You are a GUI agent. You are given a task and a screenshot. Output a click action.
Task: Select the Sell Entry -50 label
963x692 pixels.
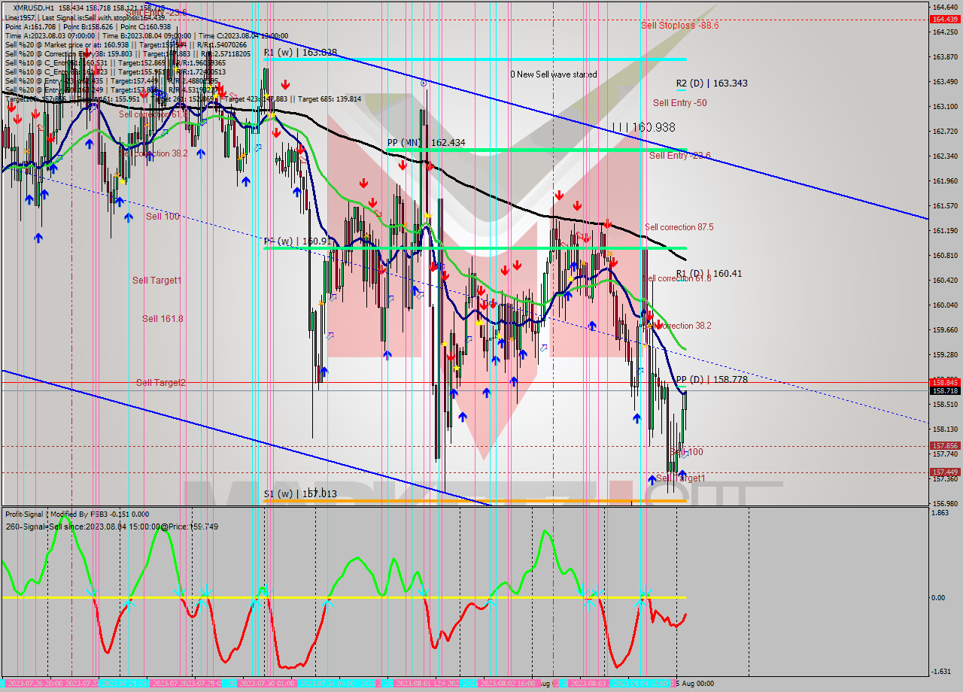(679, 103)
